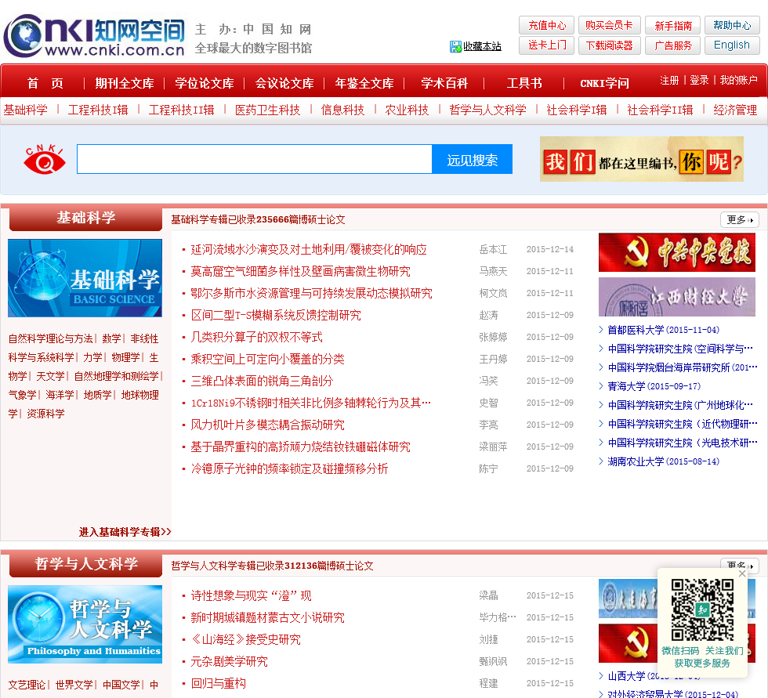
Task: Open thesis 《山海经》接受史研究
Action: point(245,640)
